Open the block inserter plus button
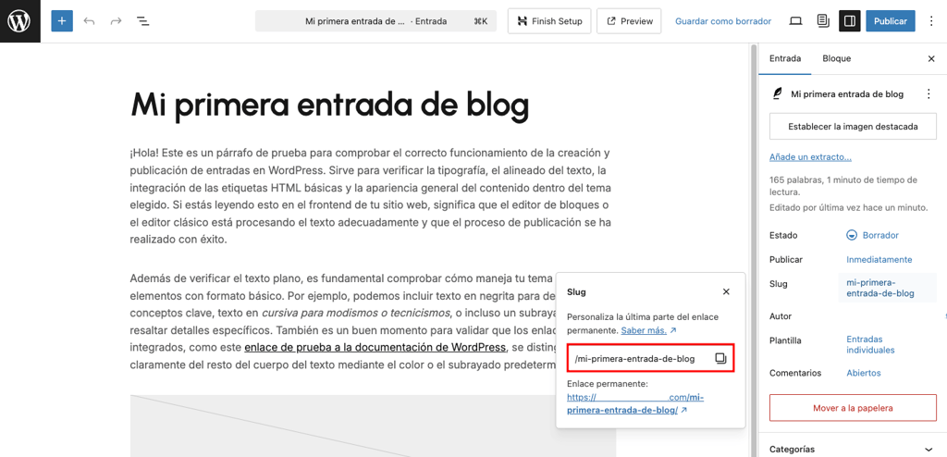Image resolution: width=947 pixels, height=457 pixels. 62,21
